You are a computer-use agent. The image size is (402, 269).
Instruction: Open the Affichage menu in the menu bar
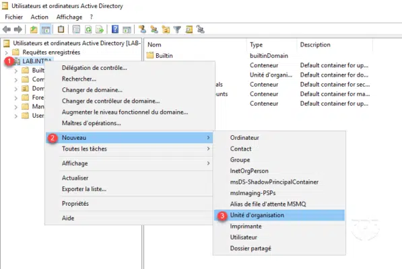[69, 17]
